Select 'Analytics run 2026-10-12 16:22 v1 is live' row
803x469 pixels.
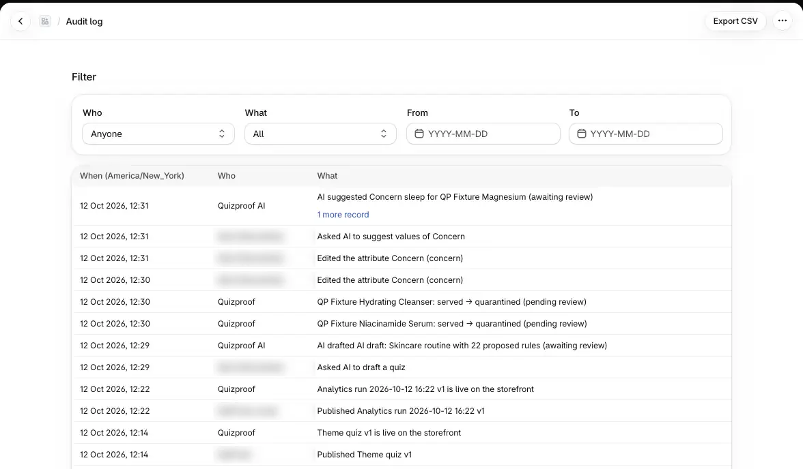(401, 389)
